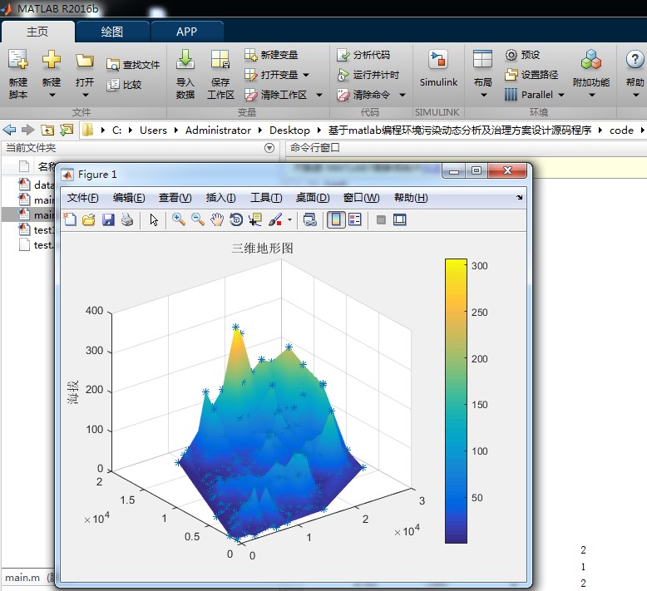The image size is (647, 591).
Task: Launch Simulink from the ribbon
Action: 438,68
